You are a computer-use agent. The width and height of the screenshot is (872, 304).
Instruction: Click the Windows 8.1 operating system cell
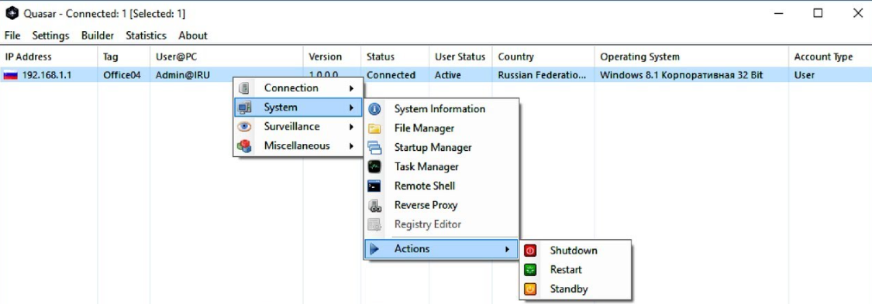tap(682, 76)
